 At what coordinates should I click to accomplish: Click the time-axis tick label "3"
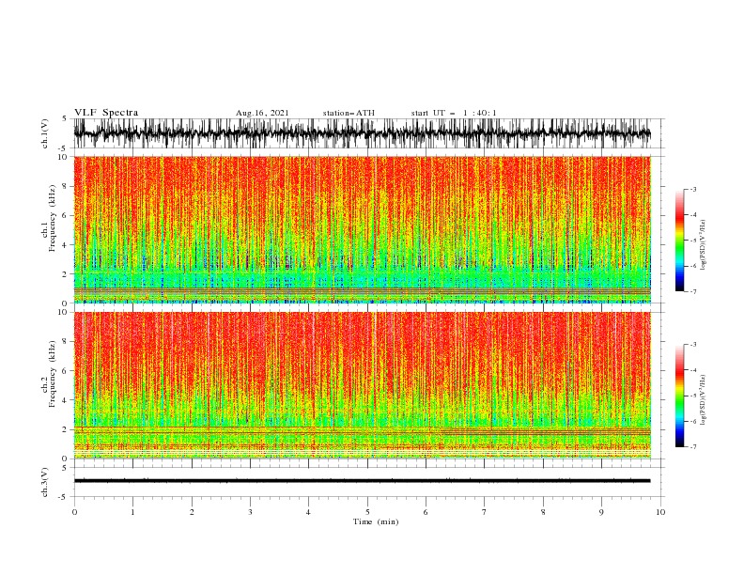click(x=250, y=512)
